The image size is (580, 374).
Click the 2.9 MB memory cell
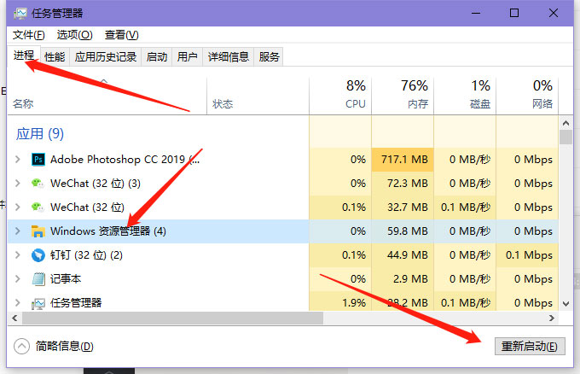point(403,279)
